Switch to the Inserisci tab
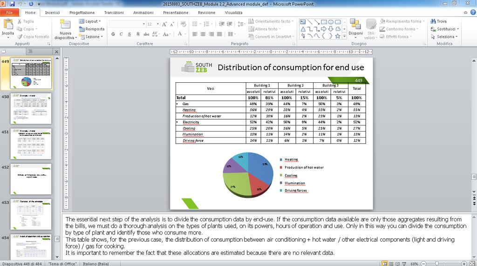 [x=52, y=13]
